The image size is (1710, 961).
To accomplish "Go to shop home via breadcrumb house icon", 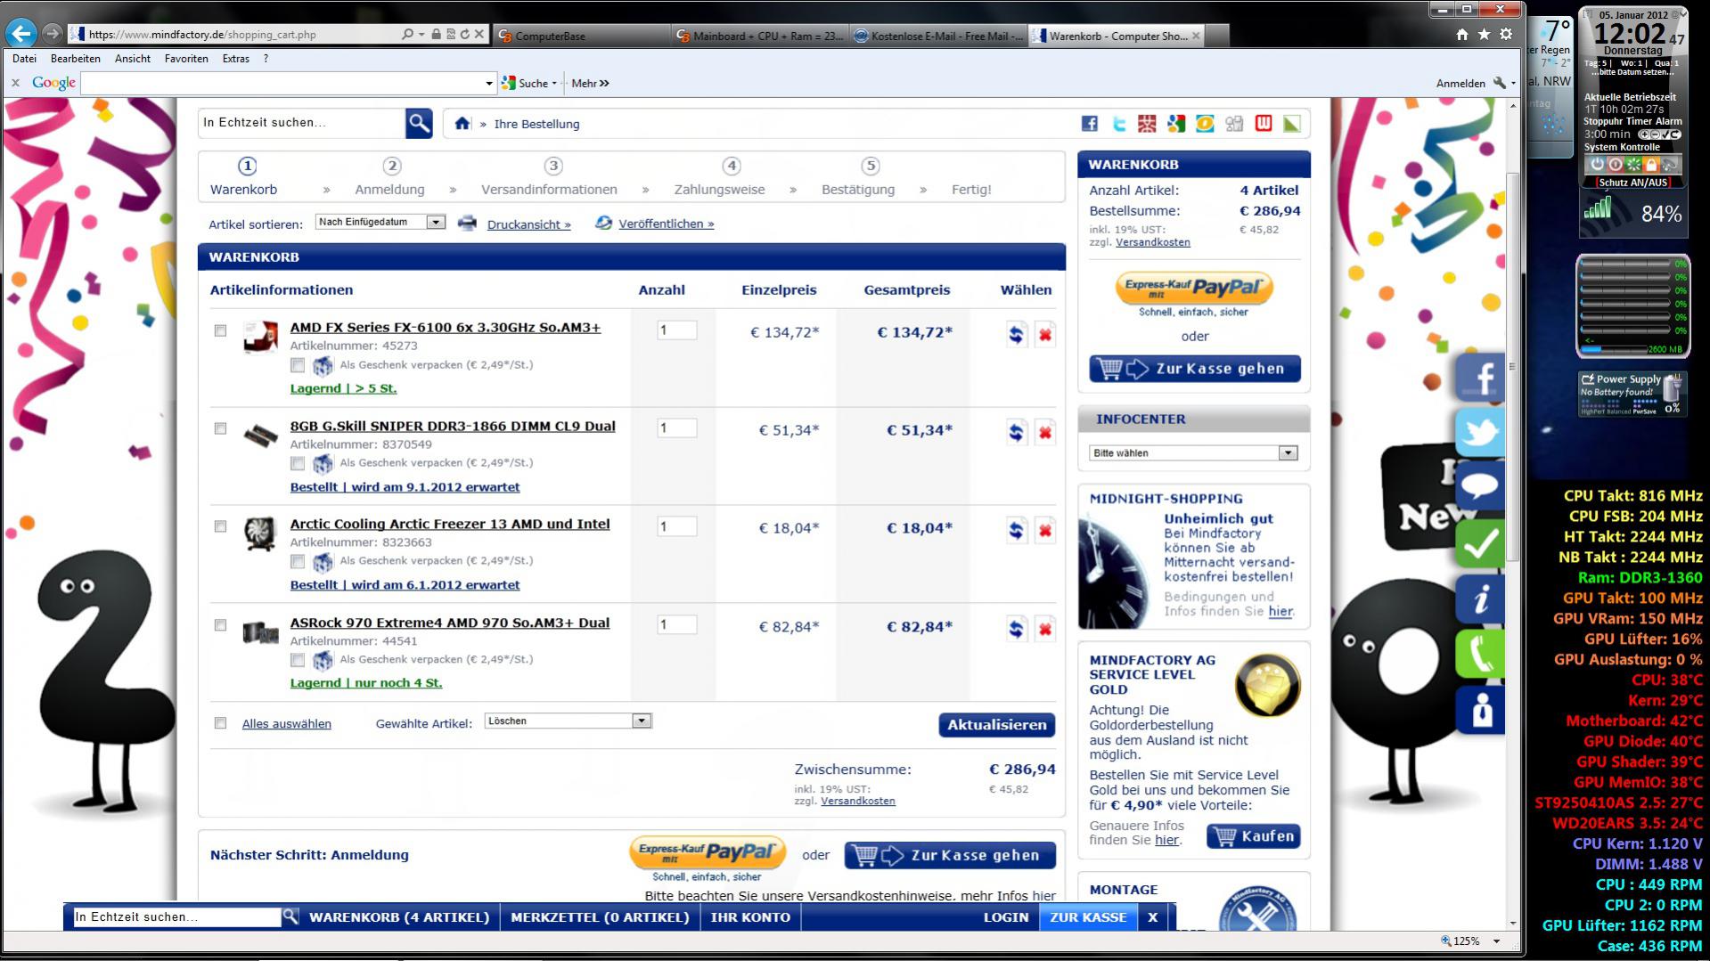I will [x=462, y=124].
